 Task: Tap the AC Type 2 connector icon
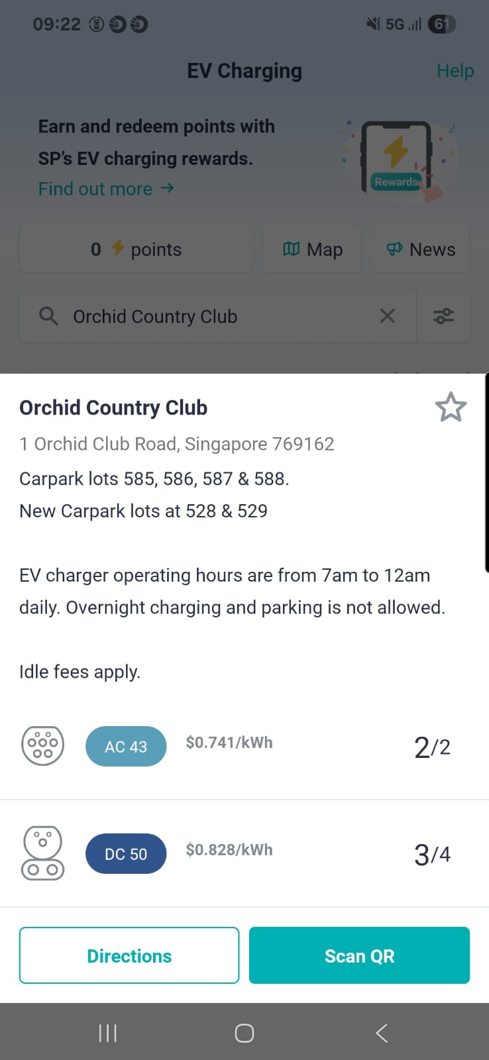pos(43,746)
